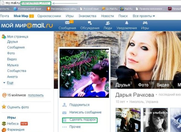This screenshot has height=132, width=181.
Task: Click the profile name Дарья Рачкова
Action: (135, 95)
